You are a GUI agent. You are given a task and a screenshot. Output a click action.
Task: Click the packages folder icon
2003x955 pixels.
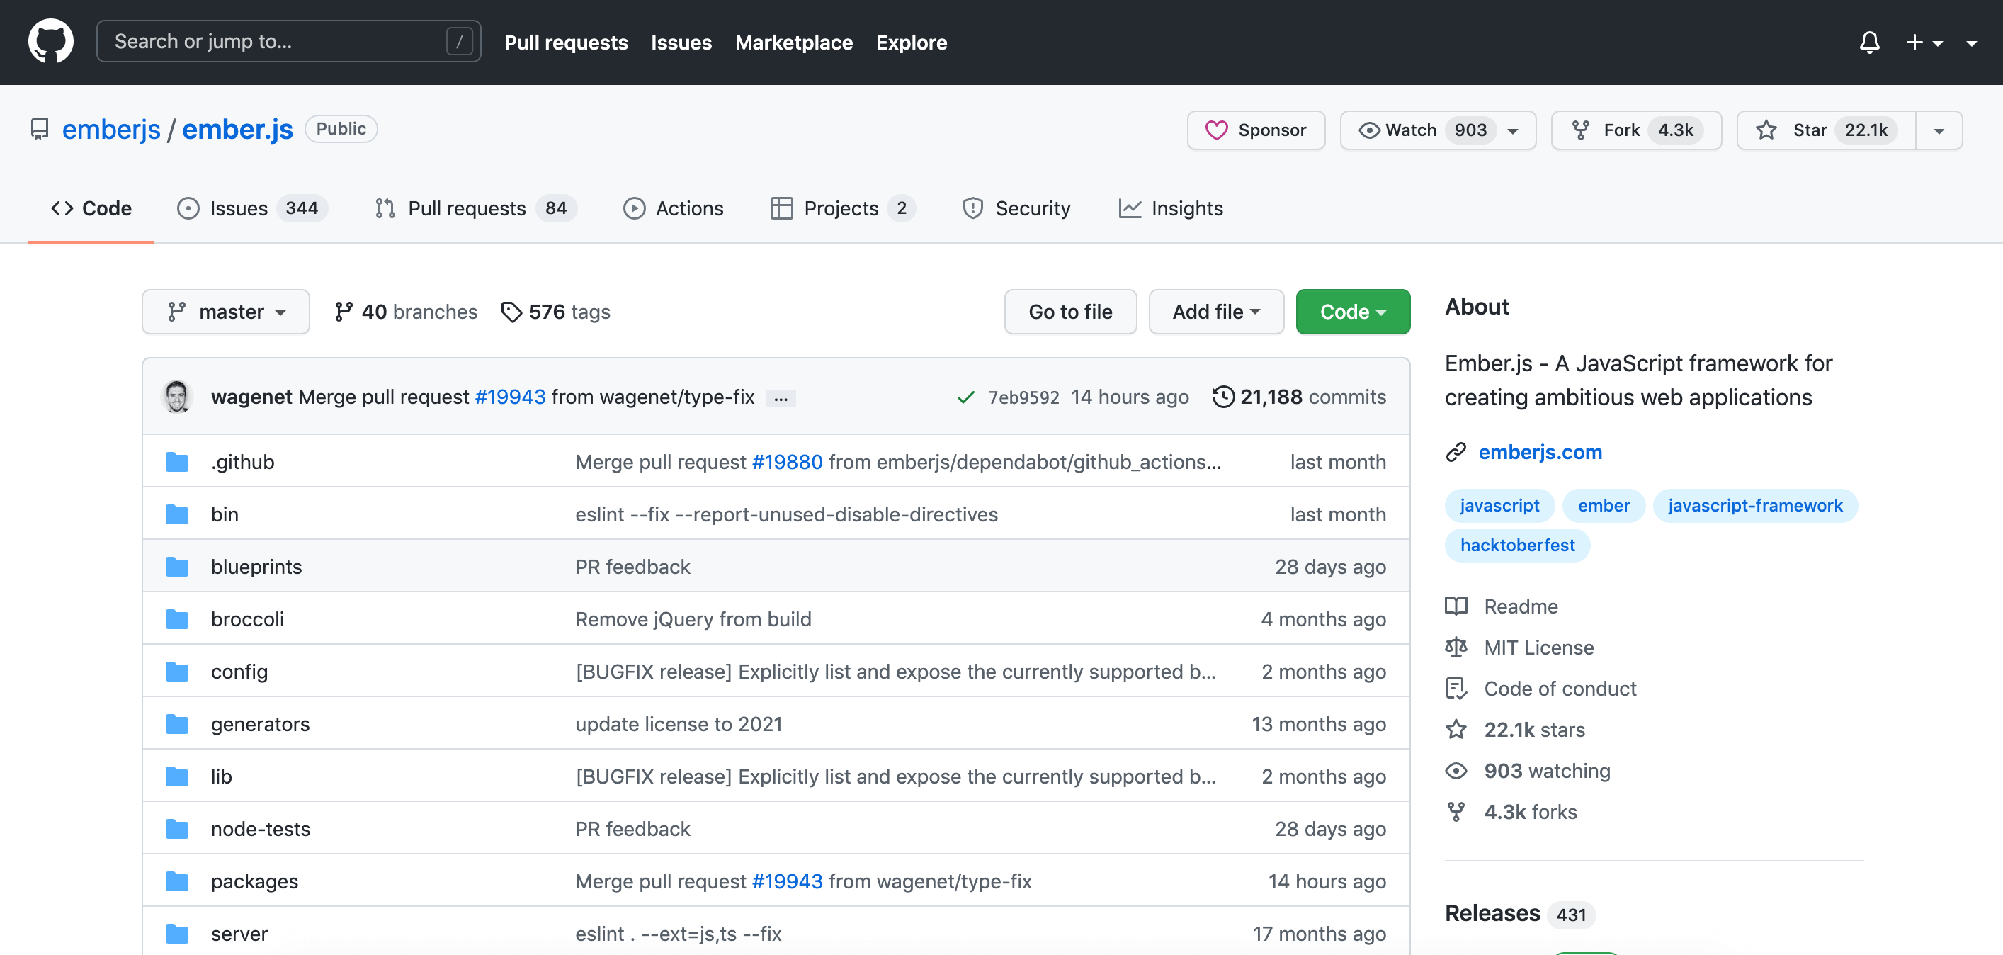[x=177, y=882]
